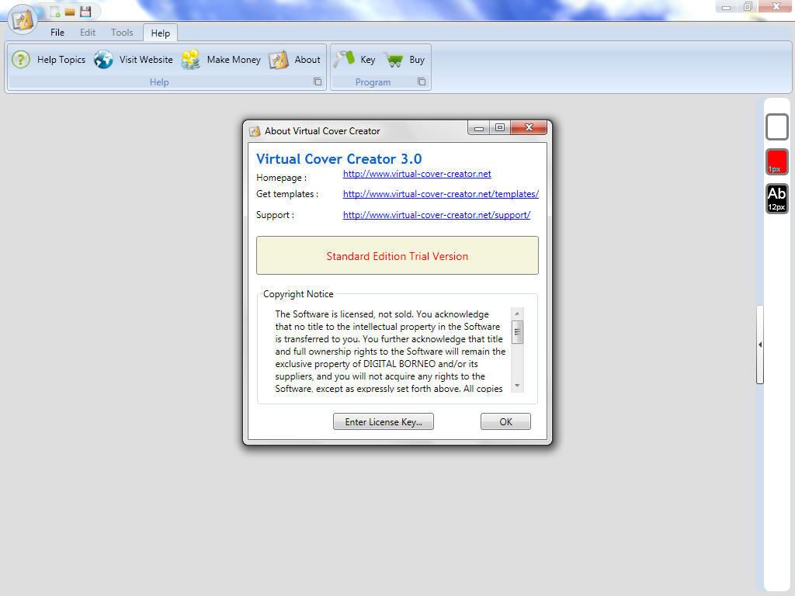Click the copyright notice scrollbar thumb

tap(517, 332)
